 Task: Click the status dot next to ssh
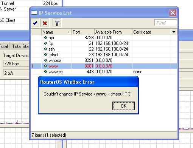45,49
